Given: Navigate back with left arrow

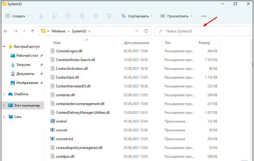Looking at the screenshot, I should pyautogui.click(x=6, y=31).
